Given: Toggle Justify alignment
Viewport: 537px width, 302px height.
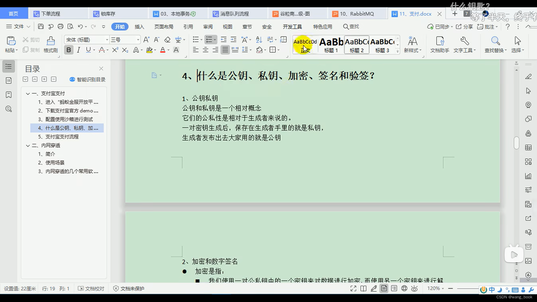Looking at the screenshot, I should (x=225, y=50).
